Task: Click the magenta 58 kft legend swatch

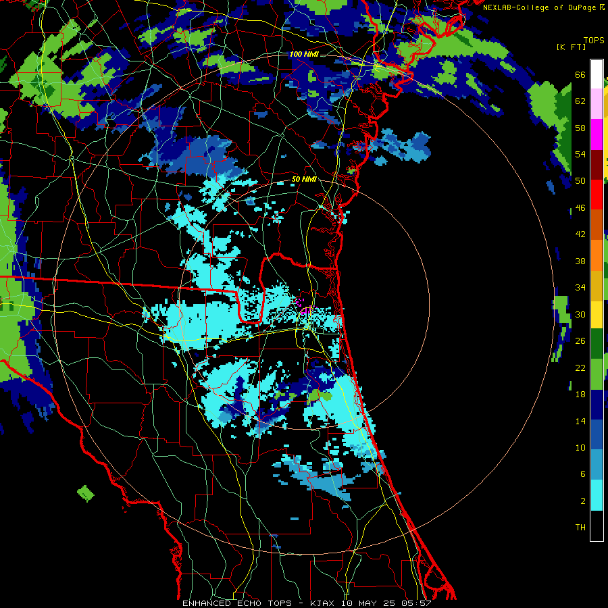Action: [597, 134]
